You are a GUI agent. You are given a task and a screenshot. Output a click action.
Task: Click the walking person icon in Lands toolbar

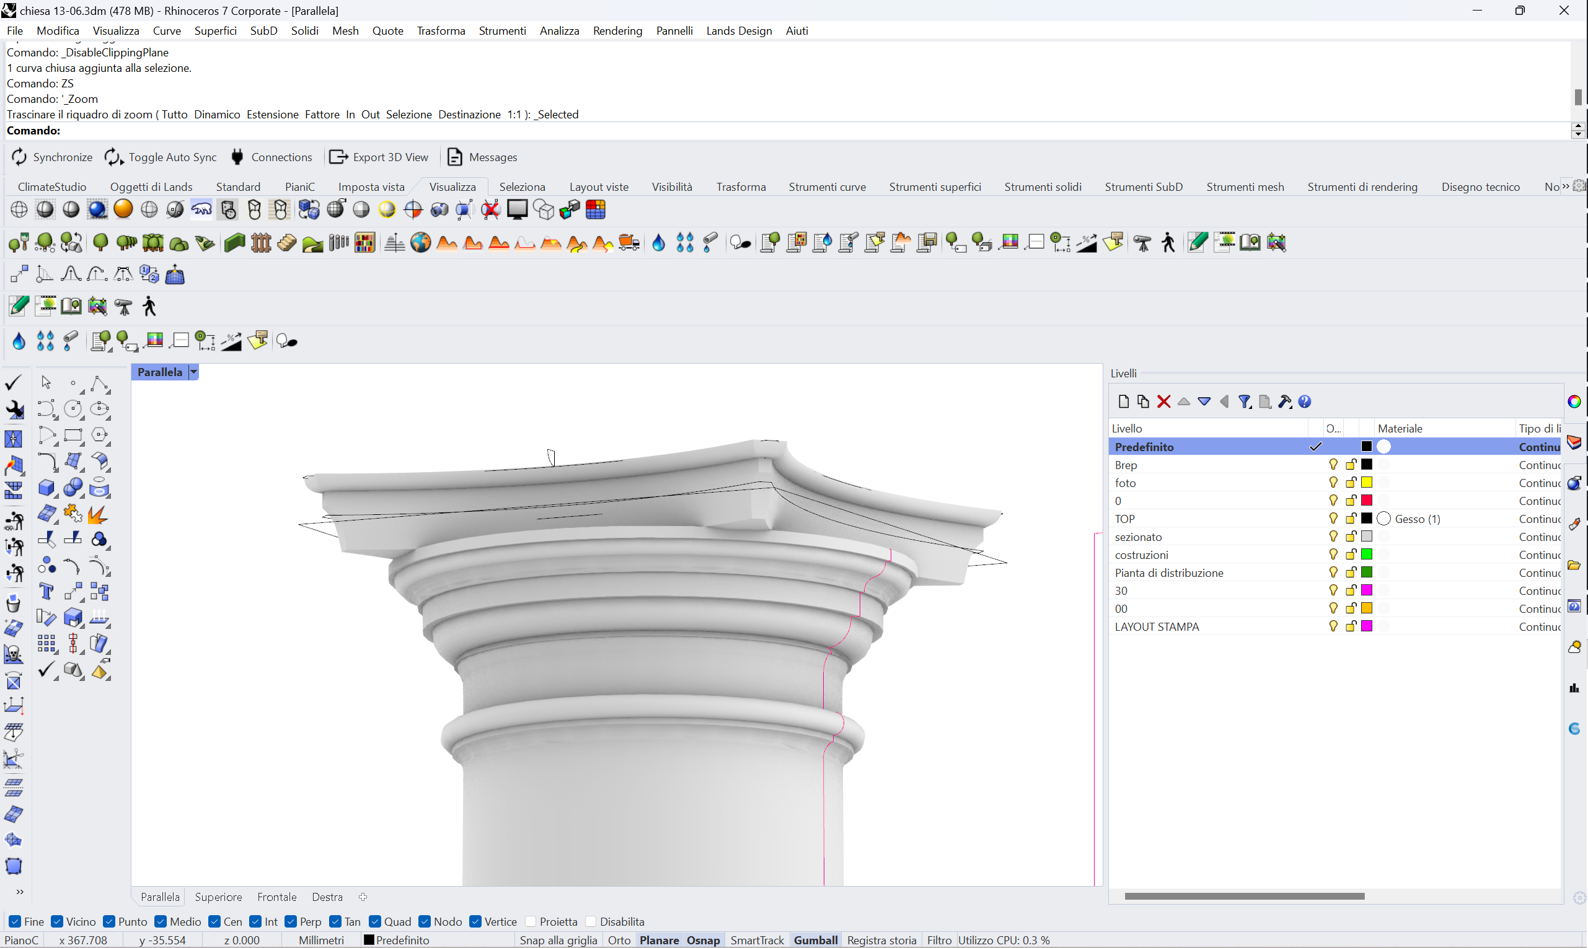click(1168, 243)
